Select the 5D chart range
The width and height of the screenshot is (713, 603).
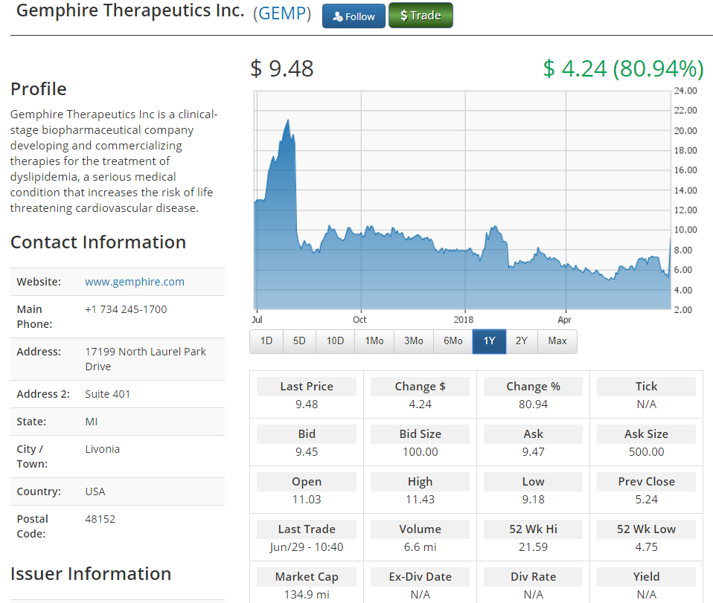(x=299, y=341)
